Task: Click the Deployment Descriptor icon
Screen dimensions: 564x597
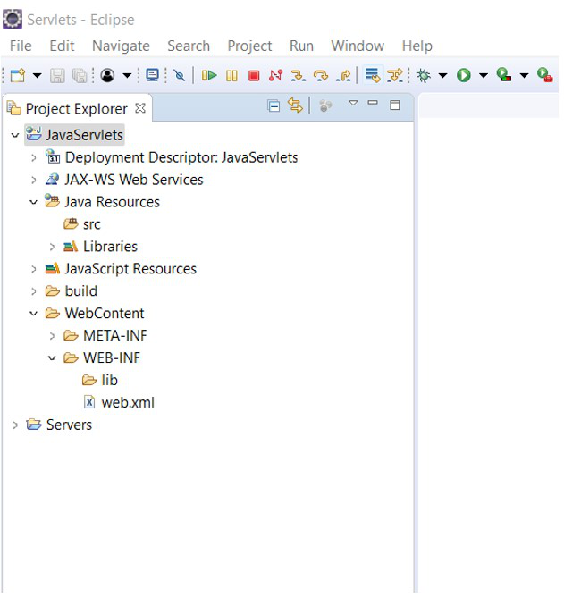Action: pos(53,156)
